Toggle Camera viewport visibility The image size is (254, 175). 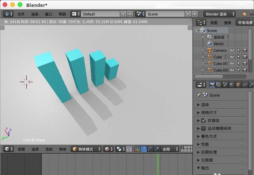click(232, 50)
